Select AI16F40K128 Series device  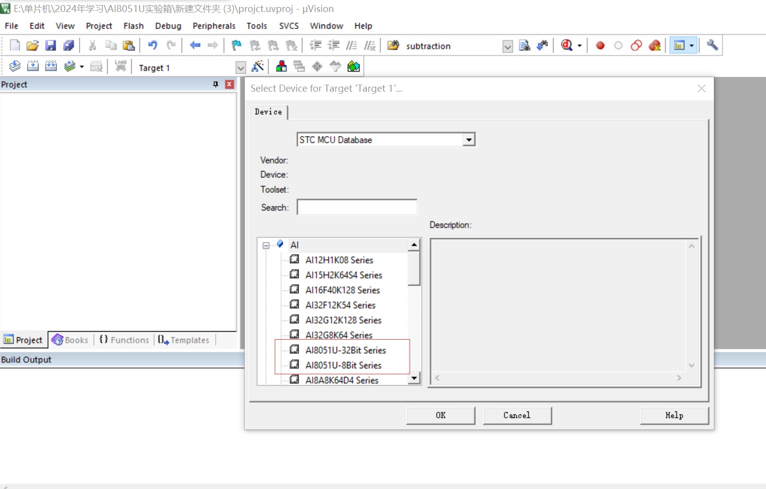pyautogui.click(x=342, y=290)
